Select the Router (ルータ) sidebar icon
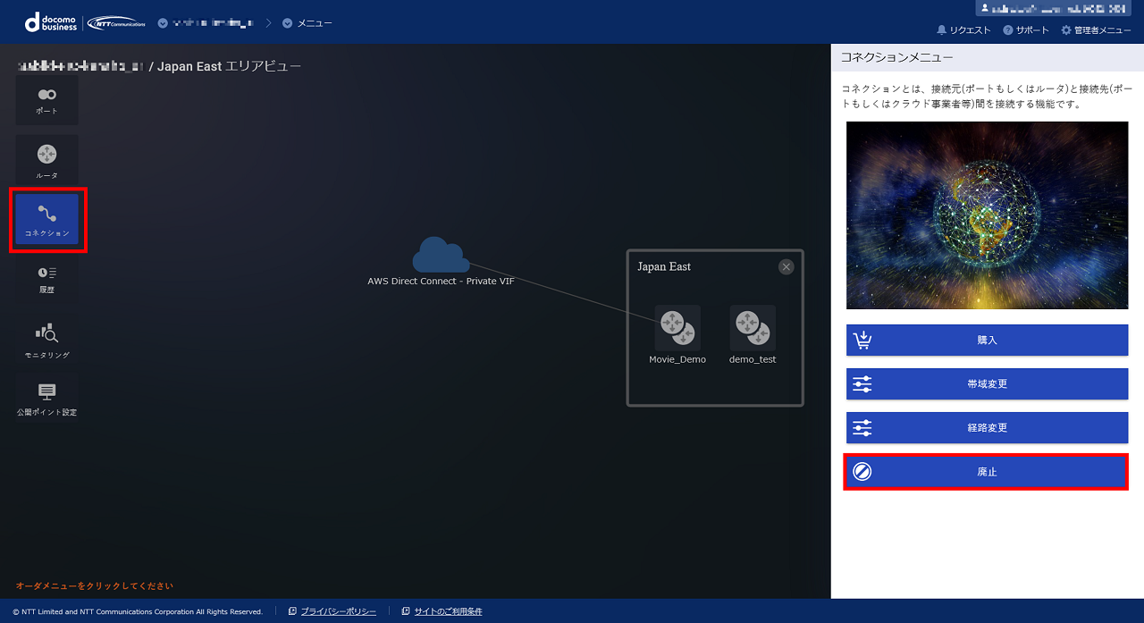This screenshot has width=1144, height=623. [x=46, y=160]
